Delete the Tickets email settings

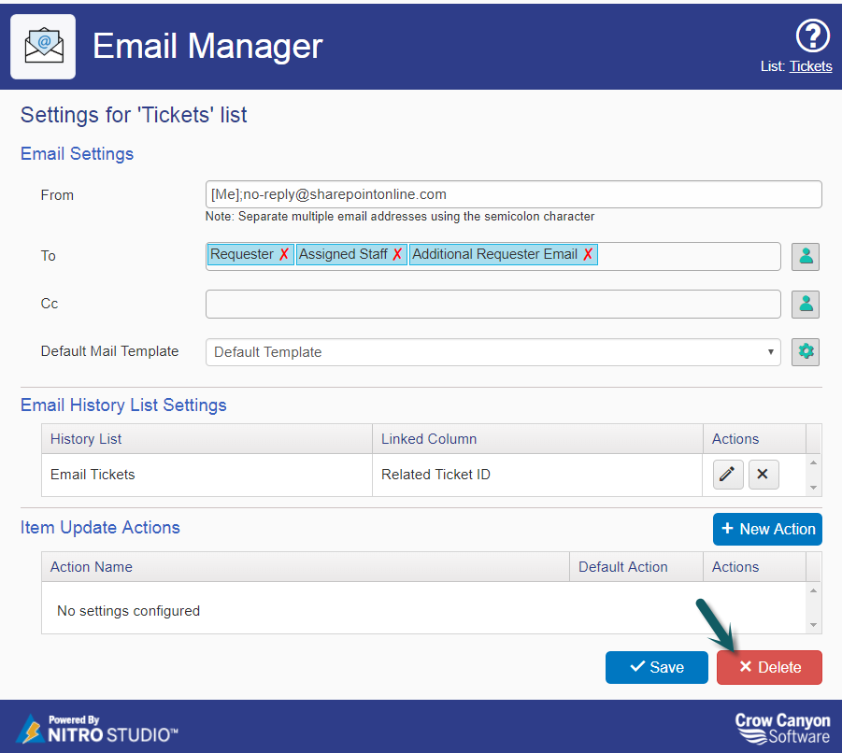[769, 667]
